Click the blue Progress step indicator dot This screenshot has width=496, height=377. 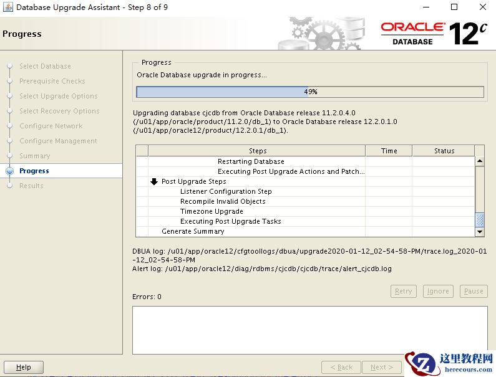tap(10, 171)
